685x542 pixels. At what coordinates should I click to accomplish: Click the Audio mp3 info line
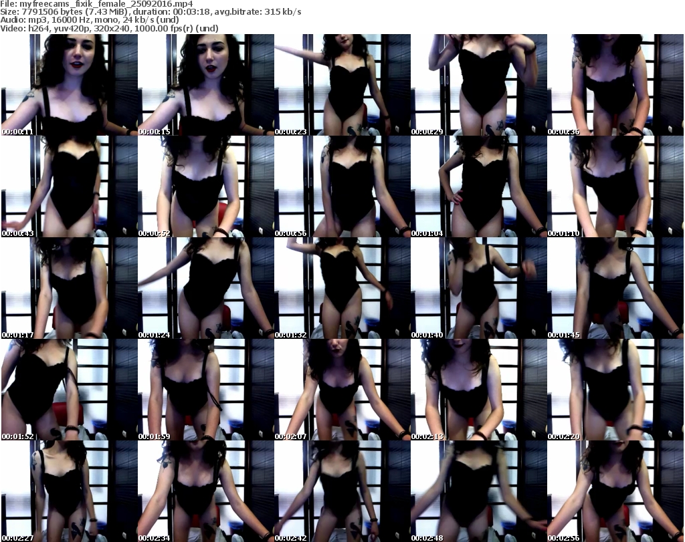(90, 20)
